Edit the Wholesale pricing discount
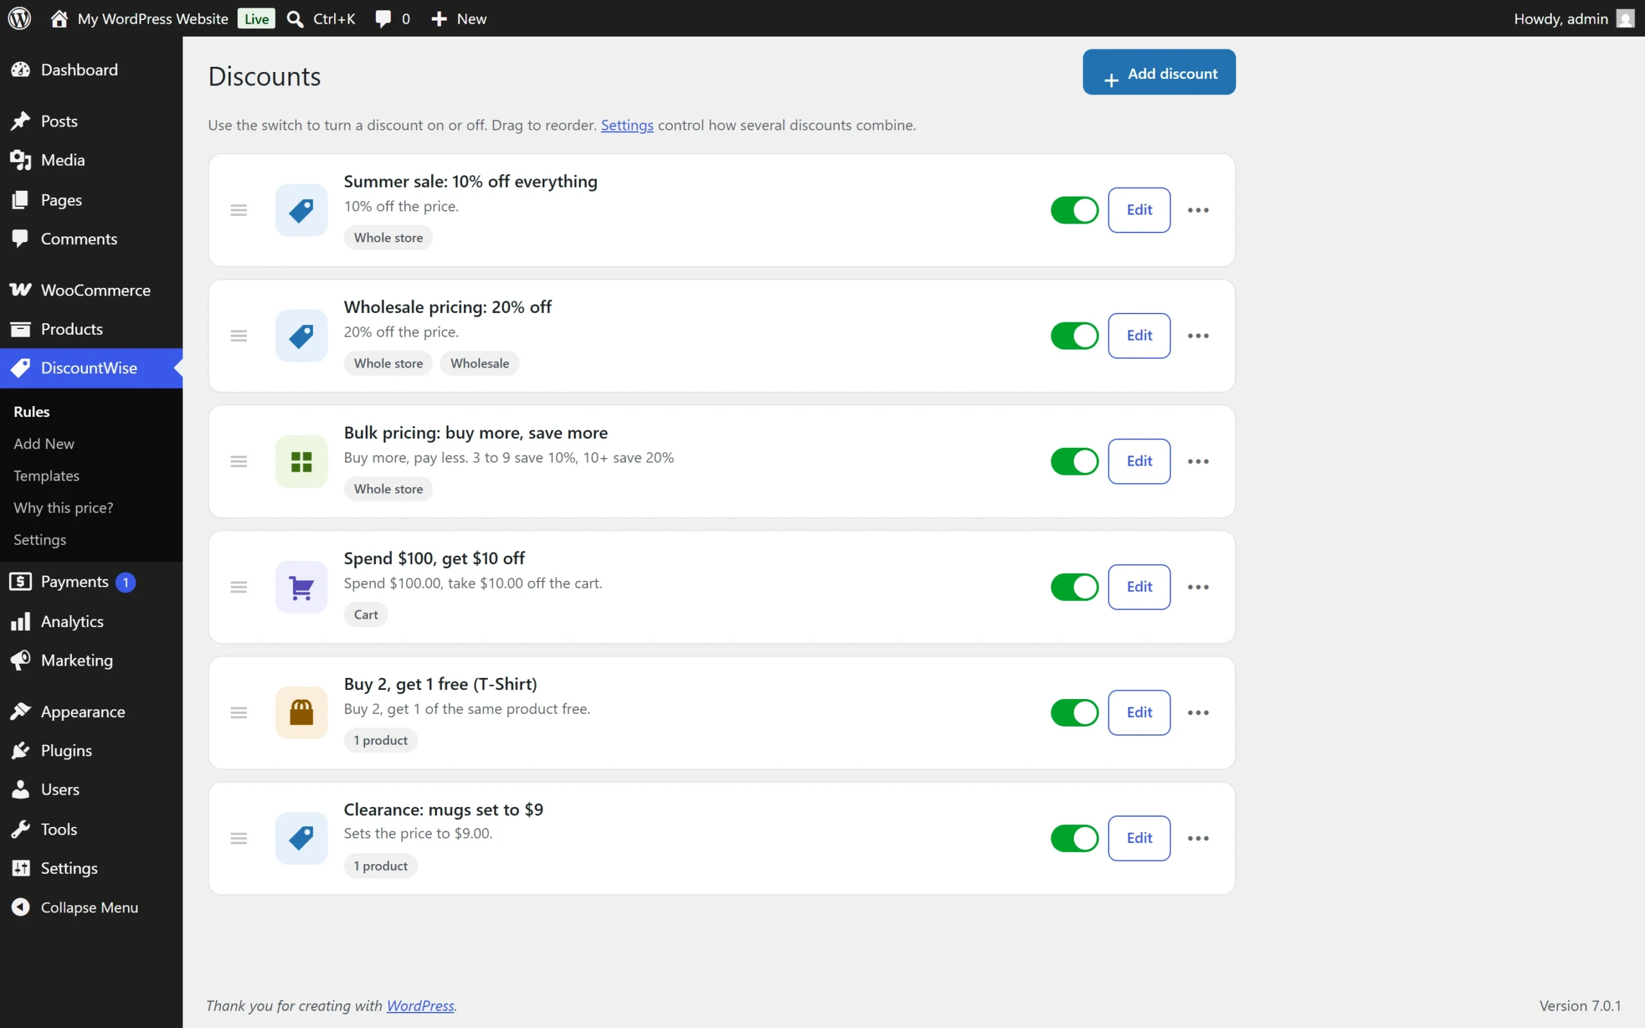This screenshot has height=1028, width=1645. [x=1139, y=336]
